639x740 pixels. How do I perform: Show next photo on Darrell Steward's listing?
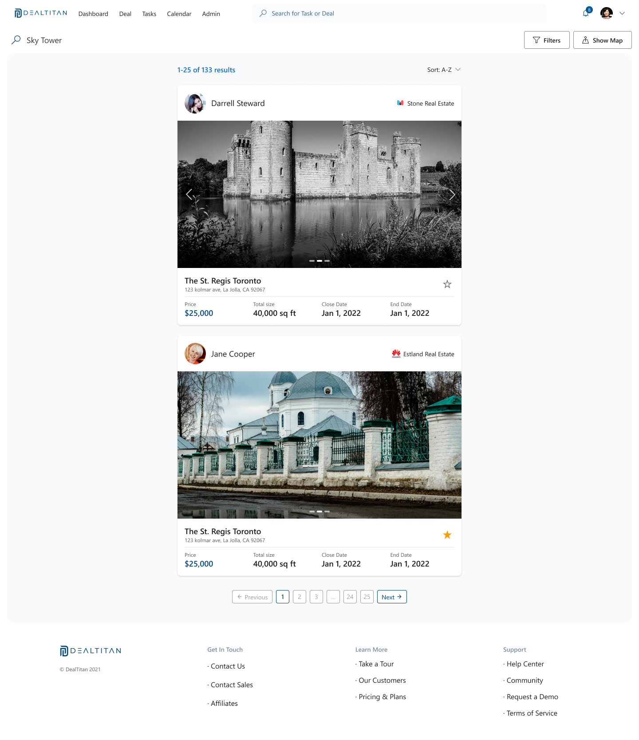[452, 194]
